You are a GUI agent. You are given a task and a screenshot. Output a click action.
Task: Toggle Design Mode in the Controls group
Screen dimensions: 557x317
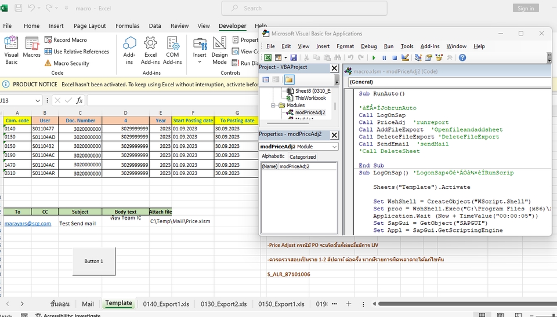(x=220, y=49)
